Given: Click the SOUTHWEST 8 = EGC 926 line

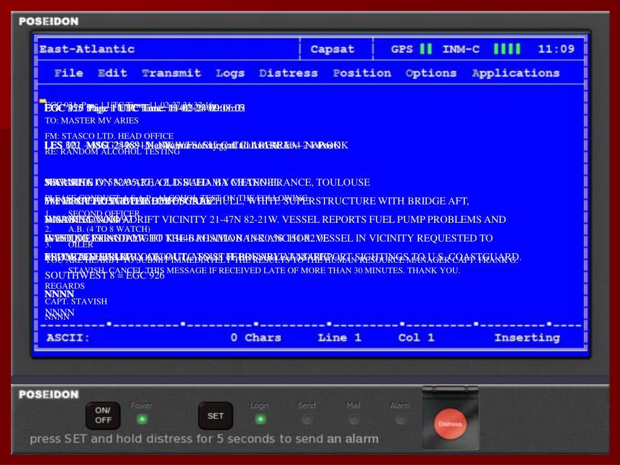Looking at the screenshot, I should coord(104,275).
